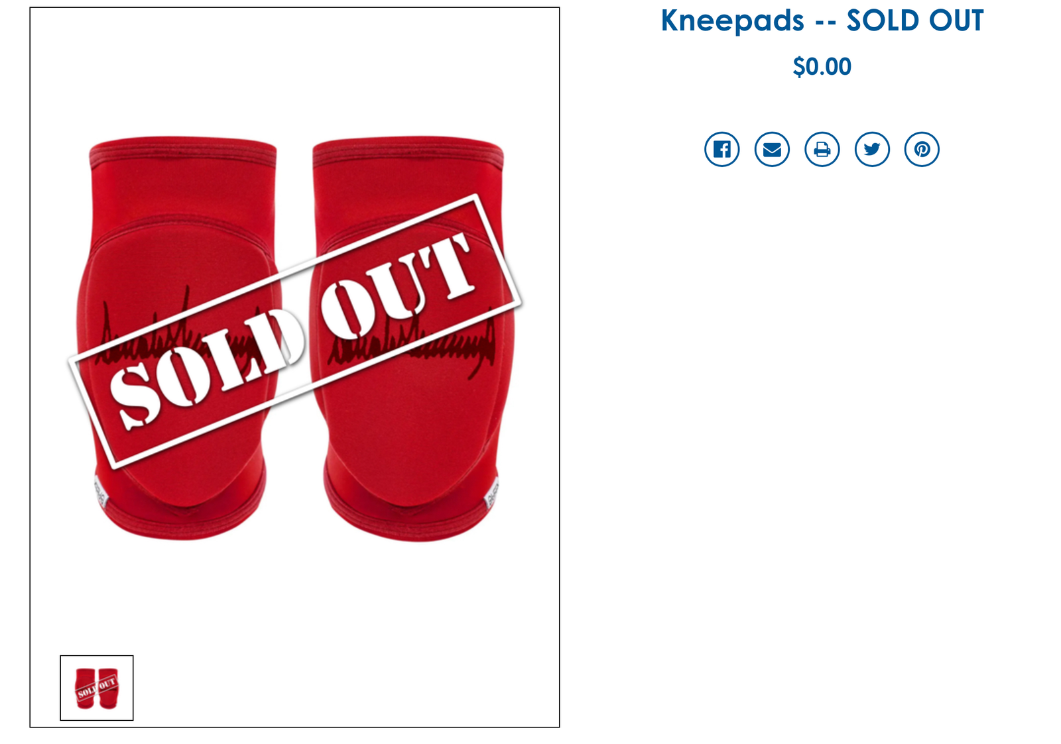The image size is (1061, 744).
Task: Tweet this product with Twitter icon
Action: (x=872, y=149)
